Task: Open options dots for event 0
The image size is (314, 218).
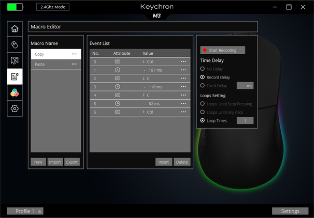Action: (183, 61)
